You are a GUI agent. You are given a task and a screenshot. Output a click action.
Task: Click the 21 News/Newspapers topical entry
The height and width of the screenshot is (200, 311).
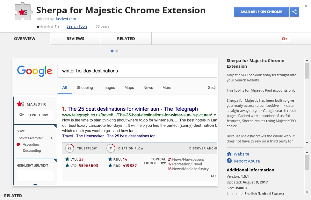[186, 159]
